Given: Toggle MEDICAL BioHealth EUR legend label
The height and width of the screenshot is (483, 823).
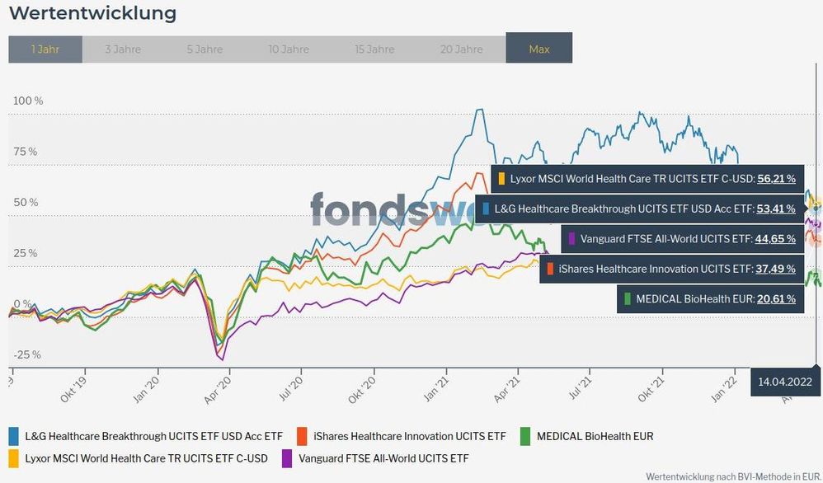Looking at the screenshot, I should coord(595,436).
